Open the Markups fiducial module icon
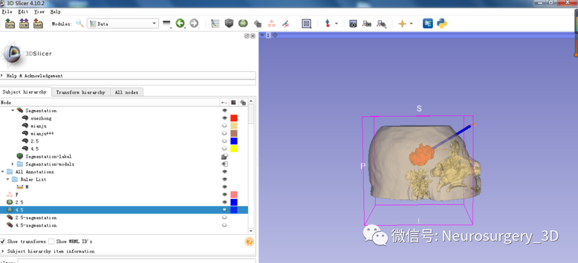578x263 pixels. pyautogui.click(x=272, y=24)
